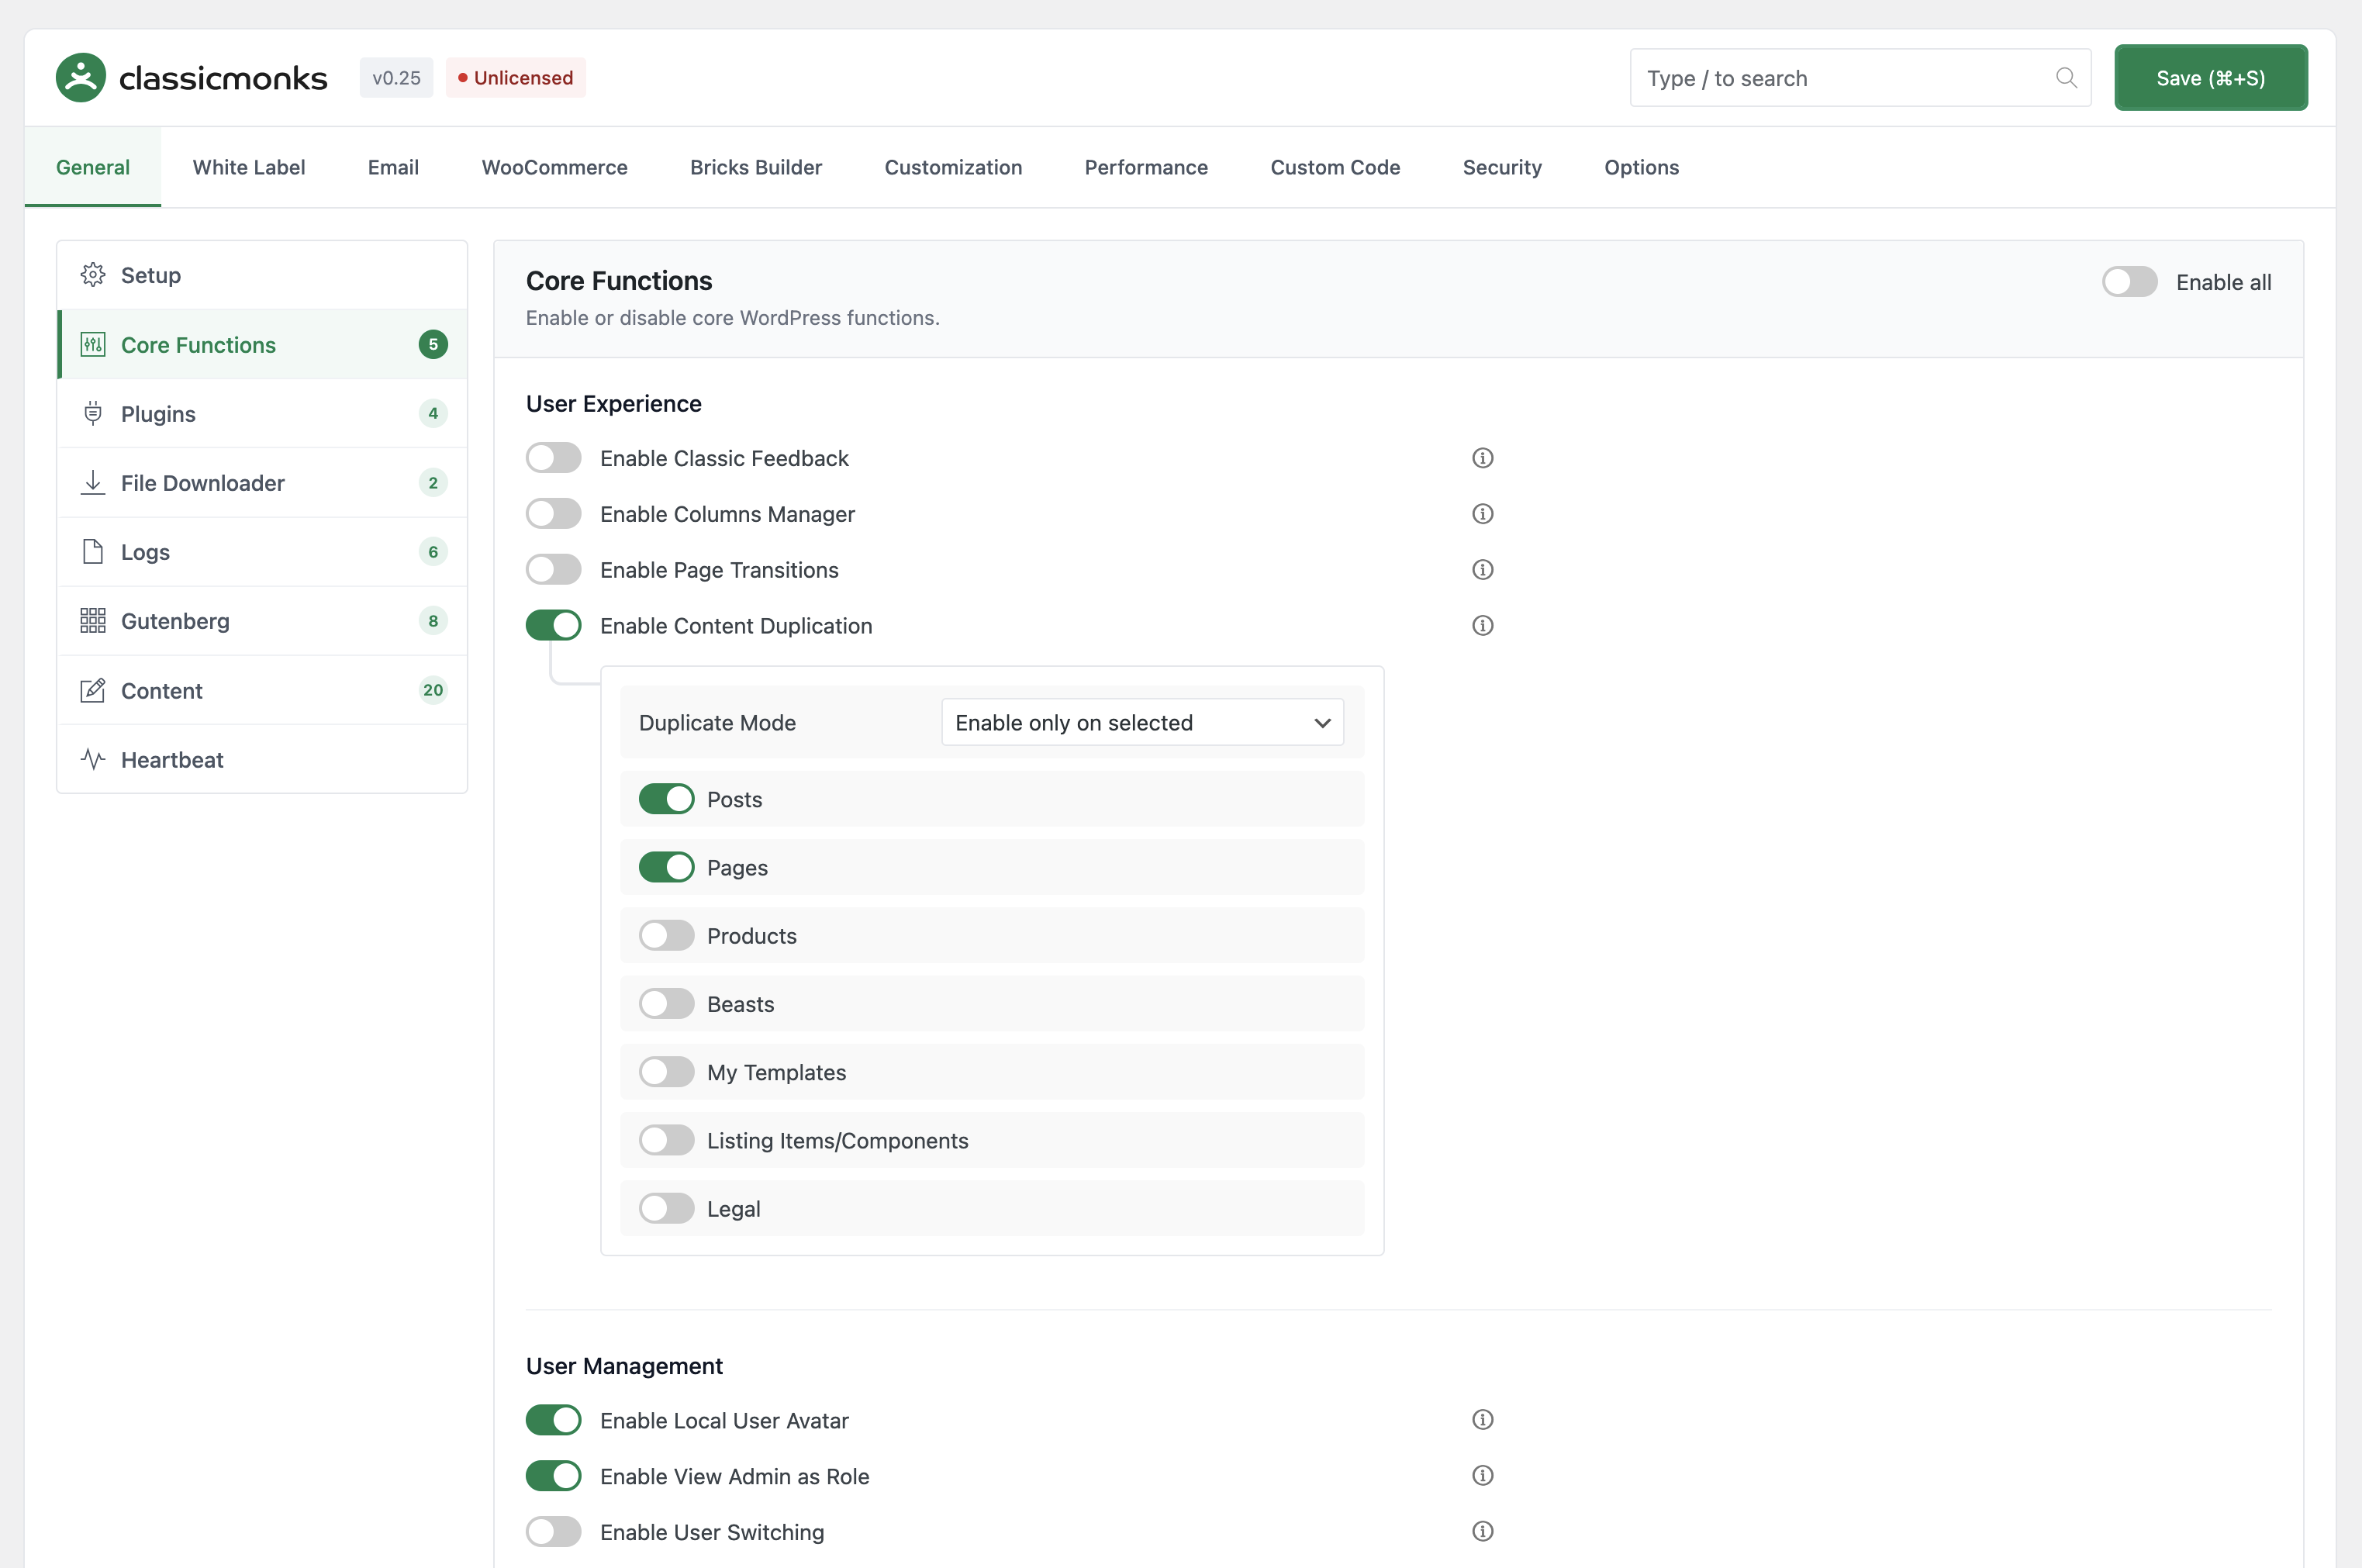Open File Downloader in the sidebar
The height and width of the screenshot is (1568, 2362).
tap(262, 482)
